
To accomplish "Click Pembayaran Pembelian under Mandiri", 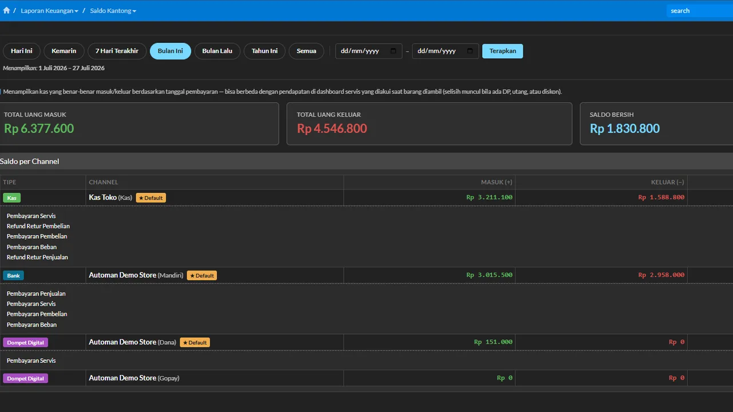I will [x=37, y=314].
